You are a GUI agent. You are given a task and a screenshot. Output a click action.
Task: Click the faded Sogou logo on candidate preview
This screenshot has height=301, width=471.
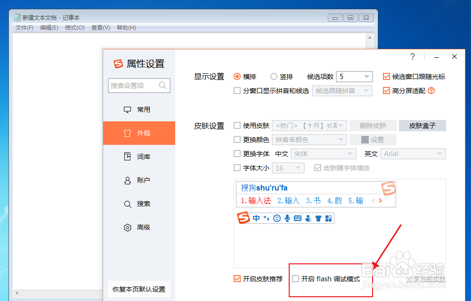coord(389,188)
